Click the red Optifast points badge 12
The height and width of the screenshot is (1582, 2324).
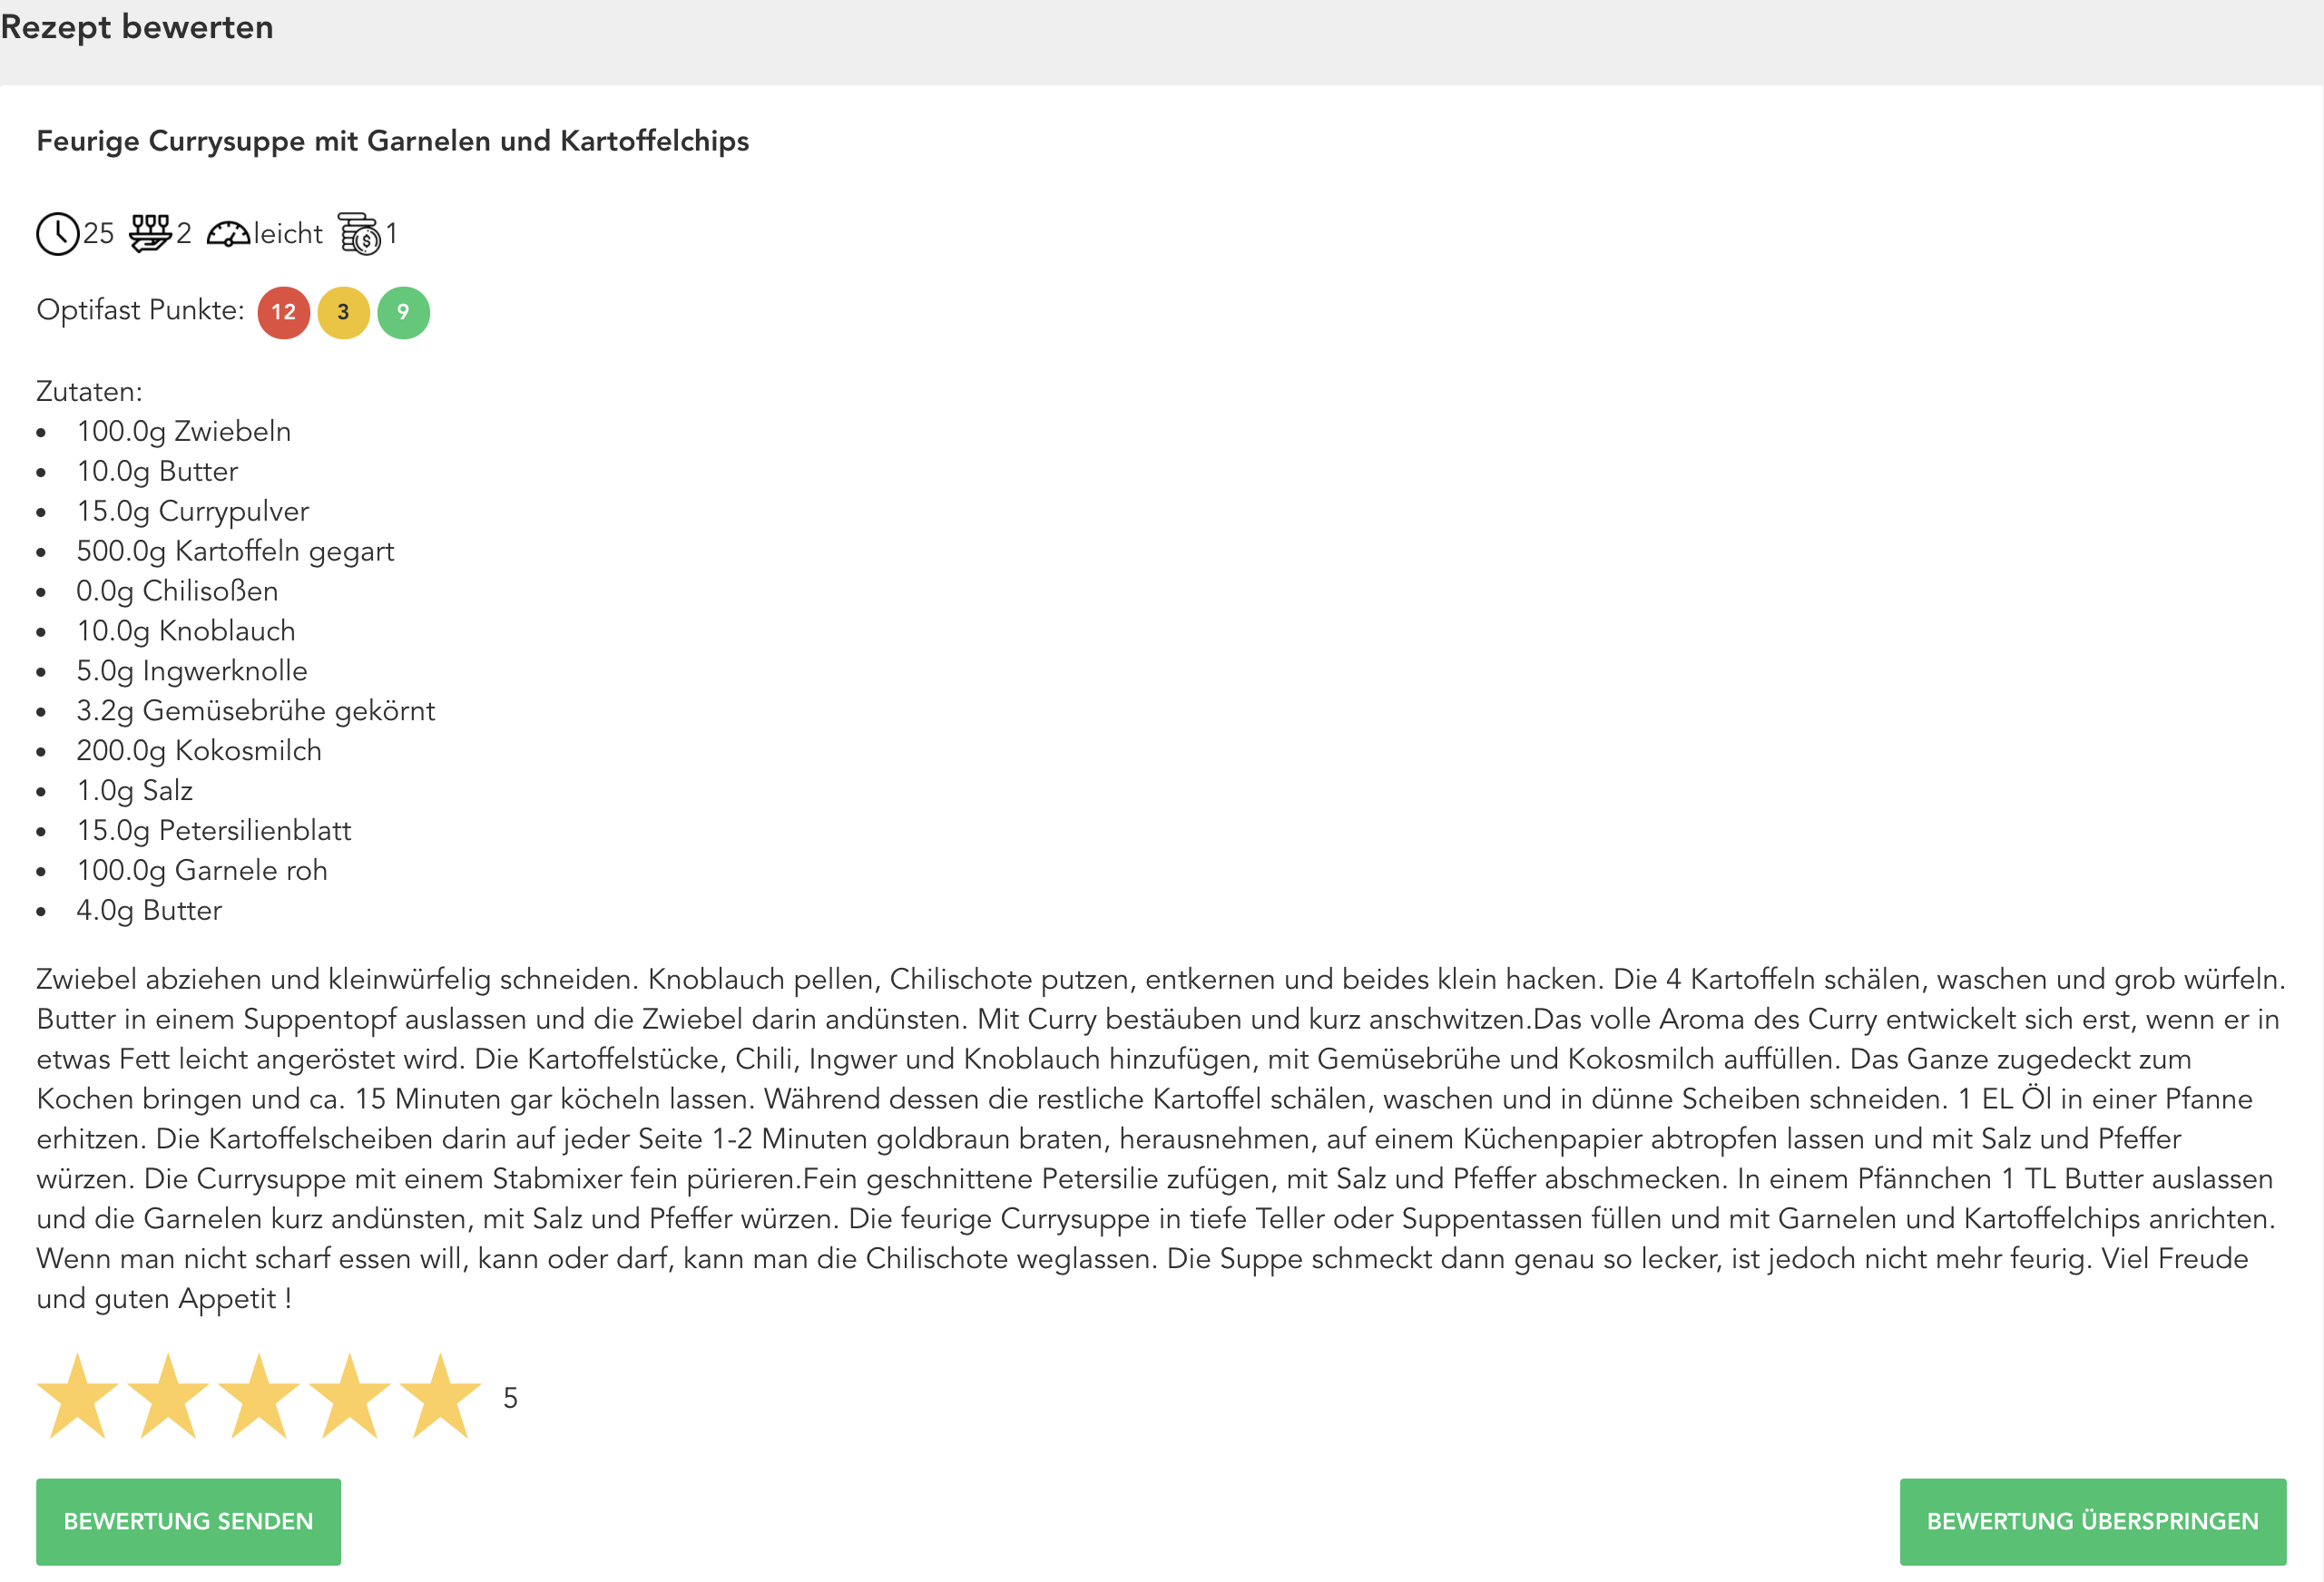284,313
